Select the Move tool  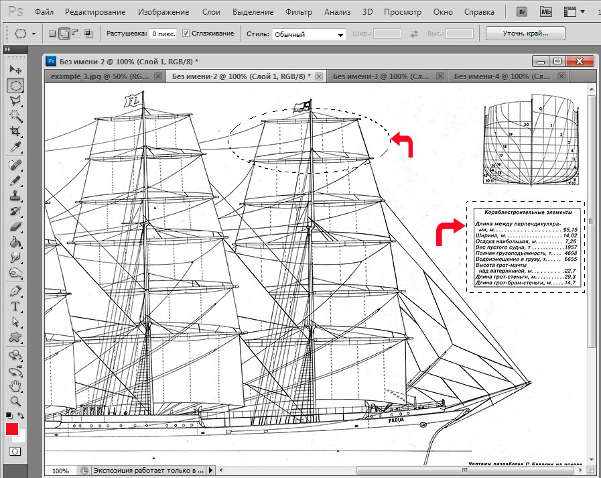tap(15, 70)
